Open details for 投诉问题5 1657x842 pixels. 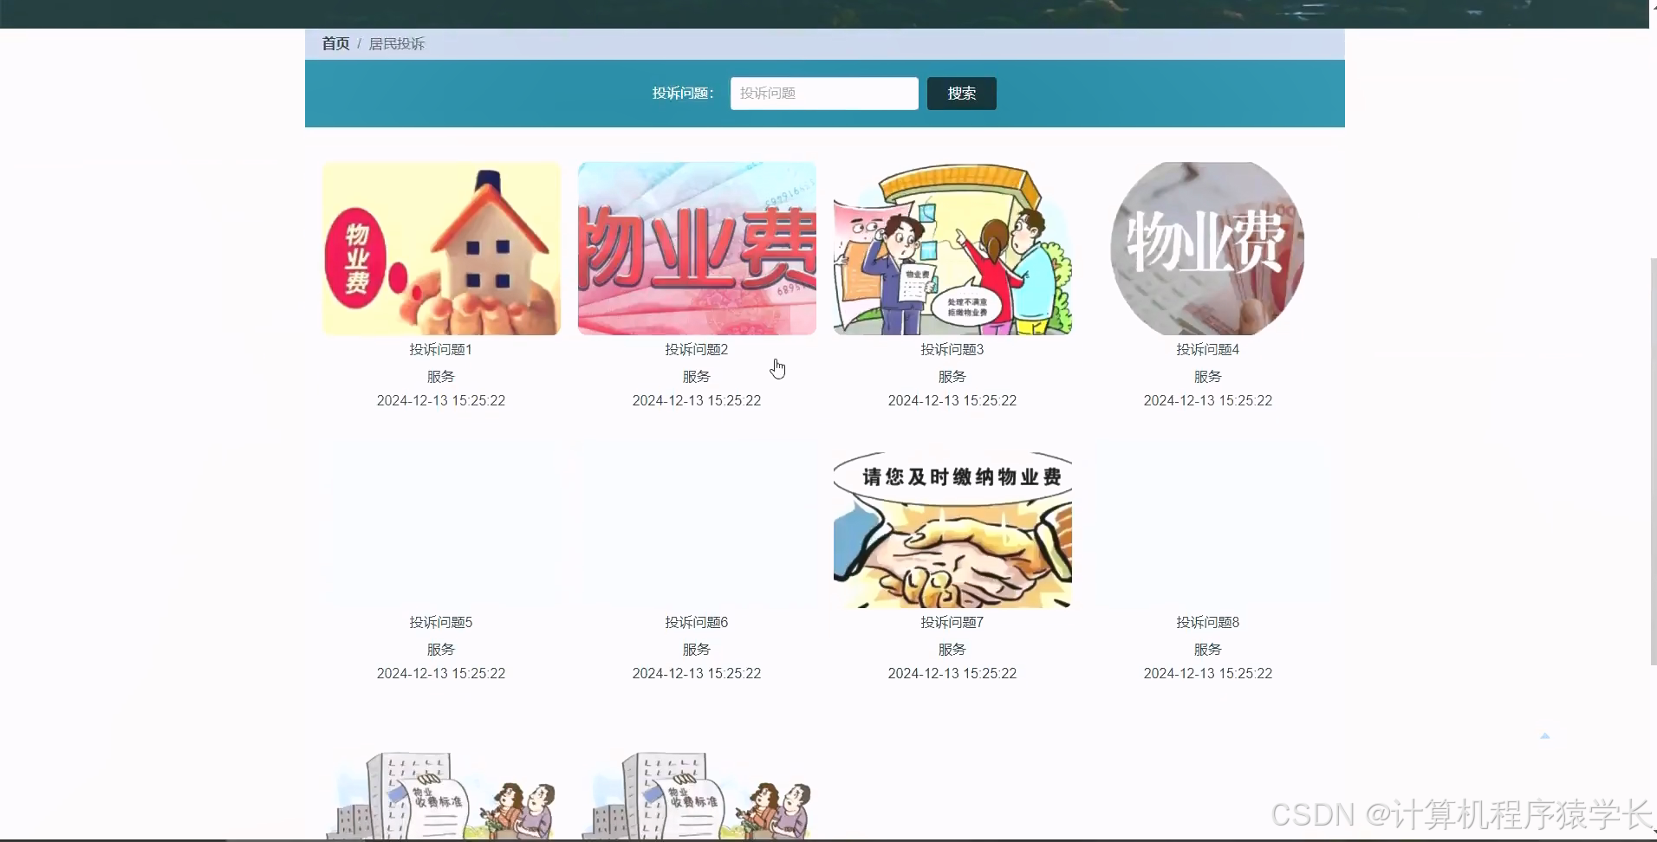[440, 621]
